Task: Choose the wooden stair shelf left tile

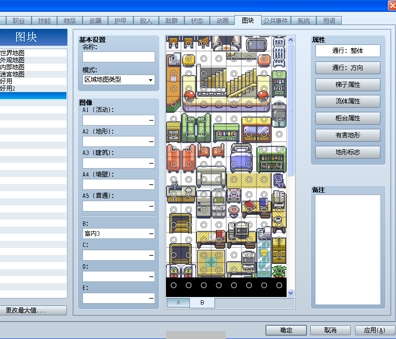Action: click(173, 225)
